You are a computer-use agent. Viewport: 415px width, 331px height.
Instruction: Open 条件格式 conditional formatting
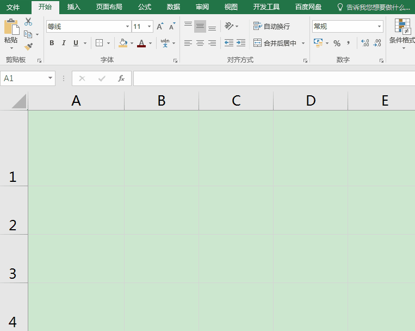point(402,33)
